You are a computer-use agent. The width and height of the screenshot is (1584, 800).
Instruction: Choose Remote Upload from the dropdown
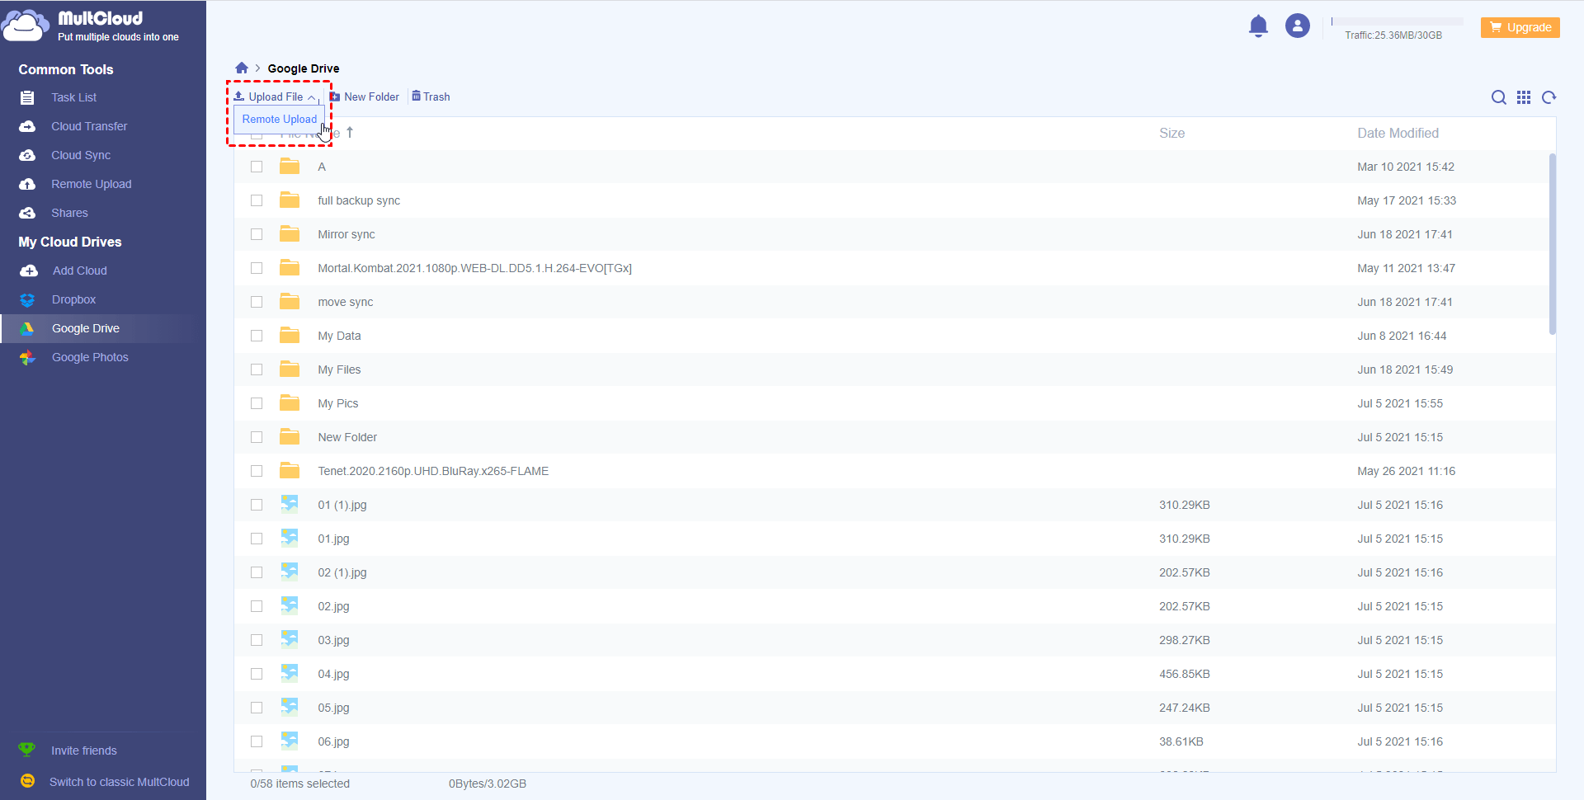click(280, 119)
